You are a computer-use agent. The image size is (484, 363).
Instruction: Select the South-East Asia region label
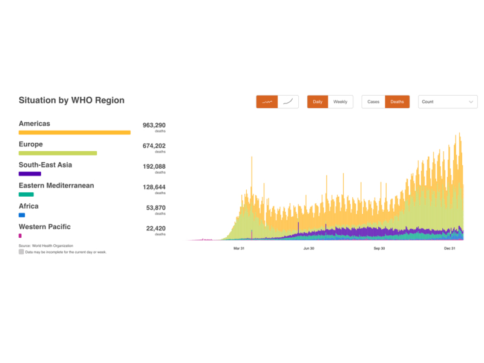point(46,165)
